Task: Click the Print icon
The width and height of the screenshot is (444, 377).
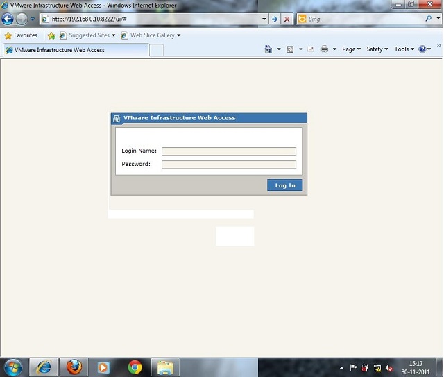Action: coord(324,49)
